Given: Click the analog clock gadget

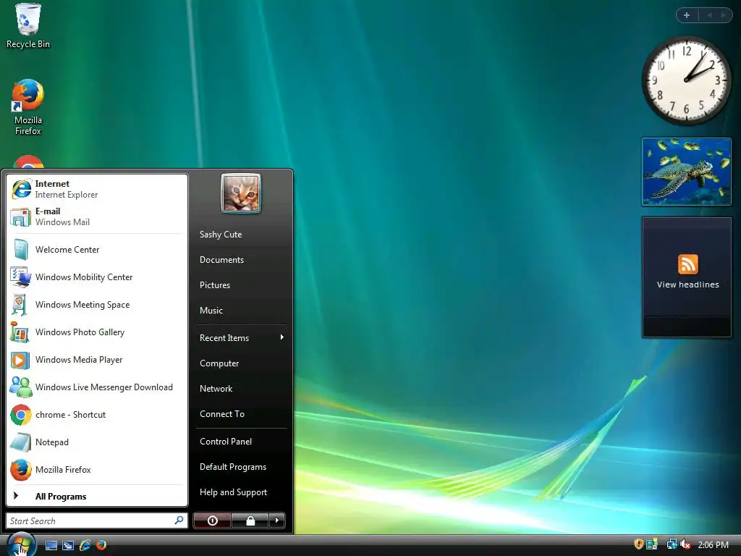Looking at the screenshot, I should (x=686, y=80).
